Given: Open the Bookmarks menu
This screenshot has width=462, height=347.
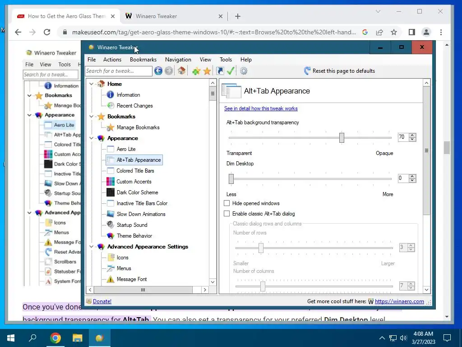Looking at the screenshot, I should [x=143, y=60].
